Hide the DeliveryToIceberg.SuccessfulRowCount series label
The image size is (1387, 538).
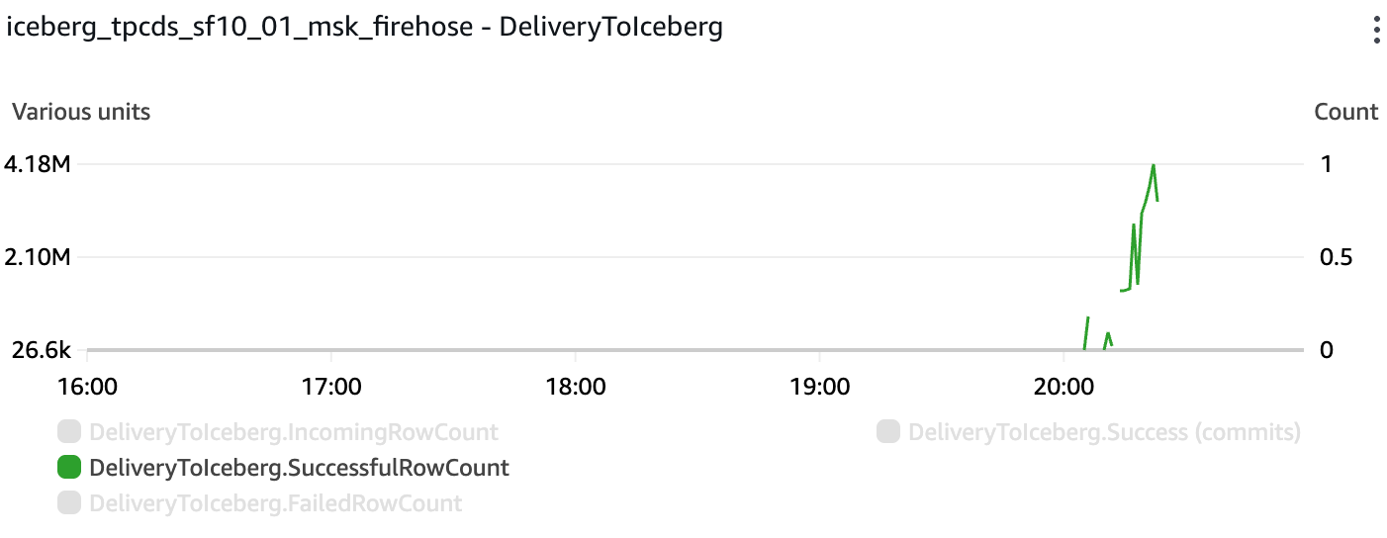[299, 467]
